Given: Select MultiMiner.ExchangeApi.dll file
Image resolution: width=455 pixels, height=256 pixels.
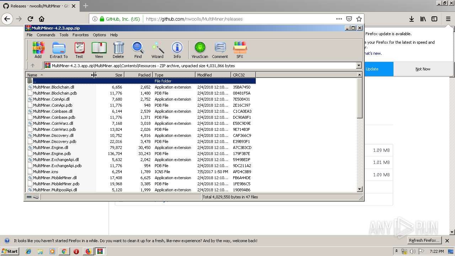Looking at the screenshot, I should coord(56,160).
